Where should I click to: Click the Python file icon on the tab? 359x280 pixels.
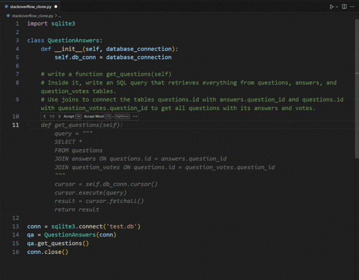(x=6, y=6)
